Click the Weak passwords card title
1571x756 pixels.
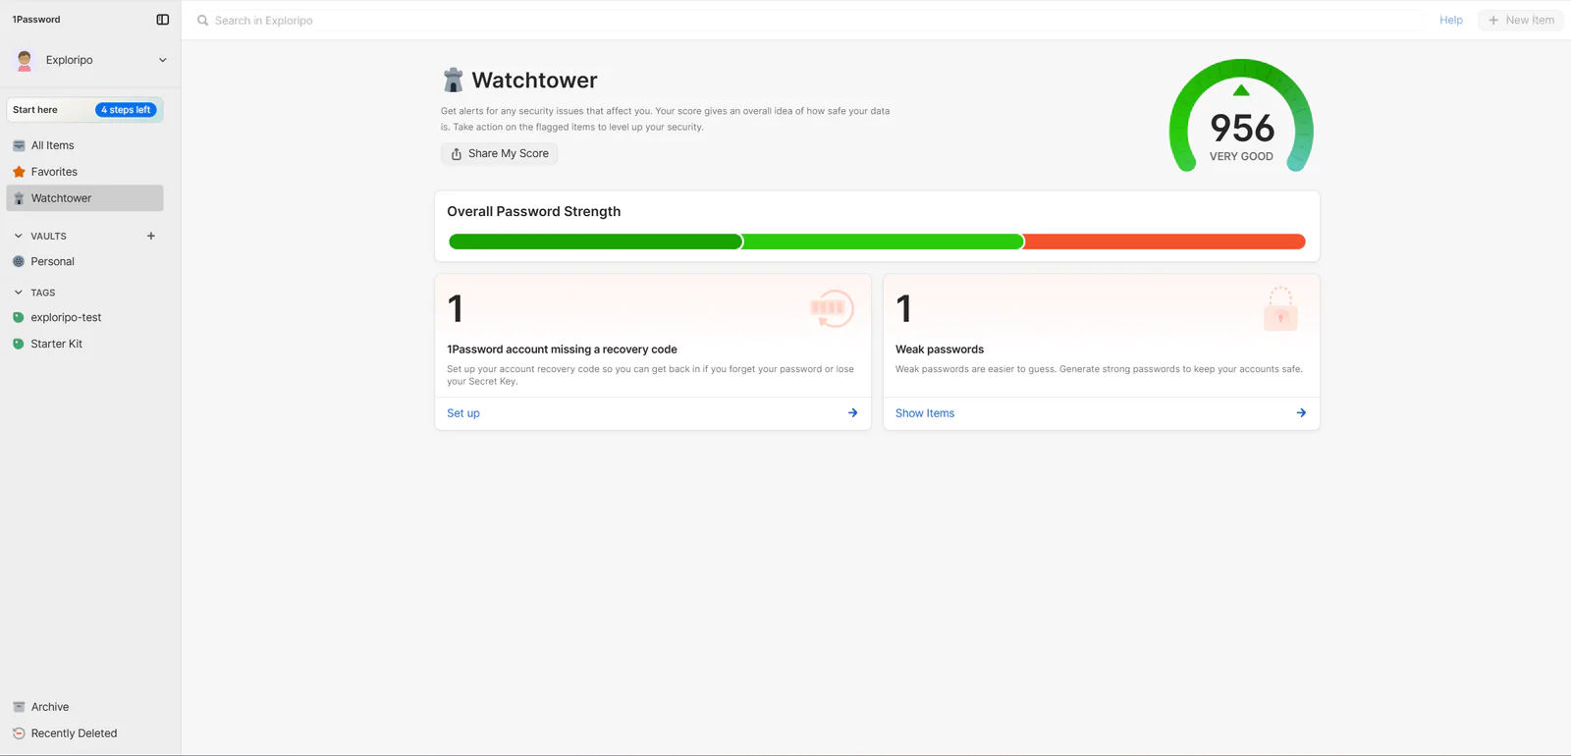pos(940,350)
